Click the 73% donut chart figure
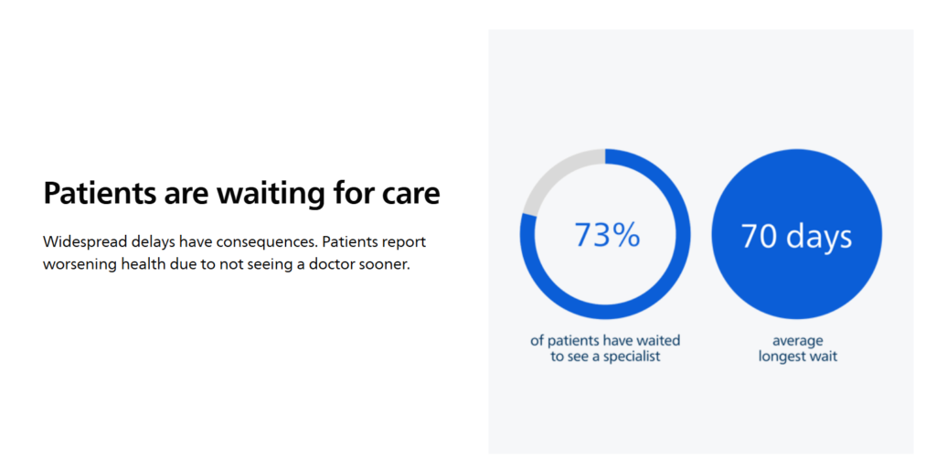This screenshot has width=936, height=469. coord(605,234)
